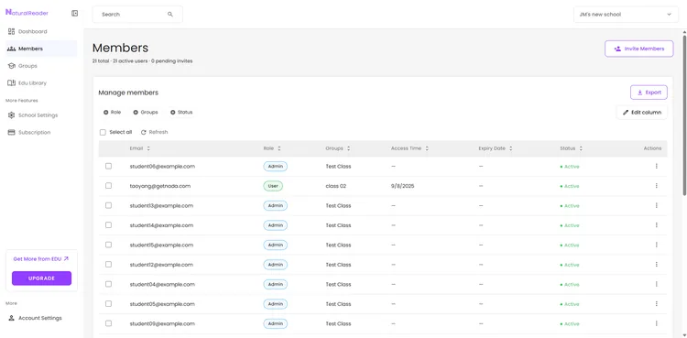Image resolution: width=687 pixels, height=338 pixels.
Task: Click the purple UPGRADE button
Action: pyautogui.click(x=41, y=278)
